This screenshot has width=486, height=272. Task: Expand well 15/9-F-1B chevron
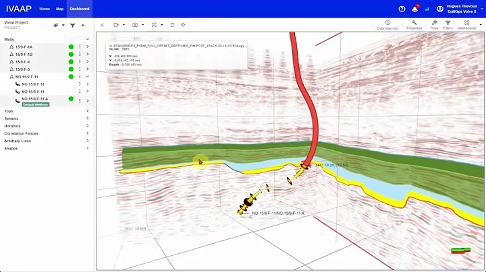click(x=88, y=54)
